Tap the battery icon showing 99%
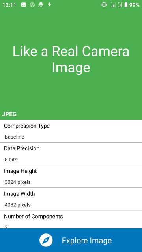Viewport: 142px width, 252px height. 126,5
